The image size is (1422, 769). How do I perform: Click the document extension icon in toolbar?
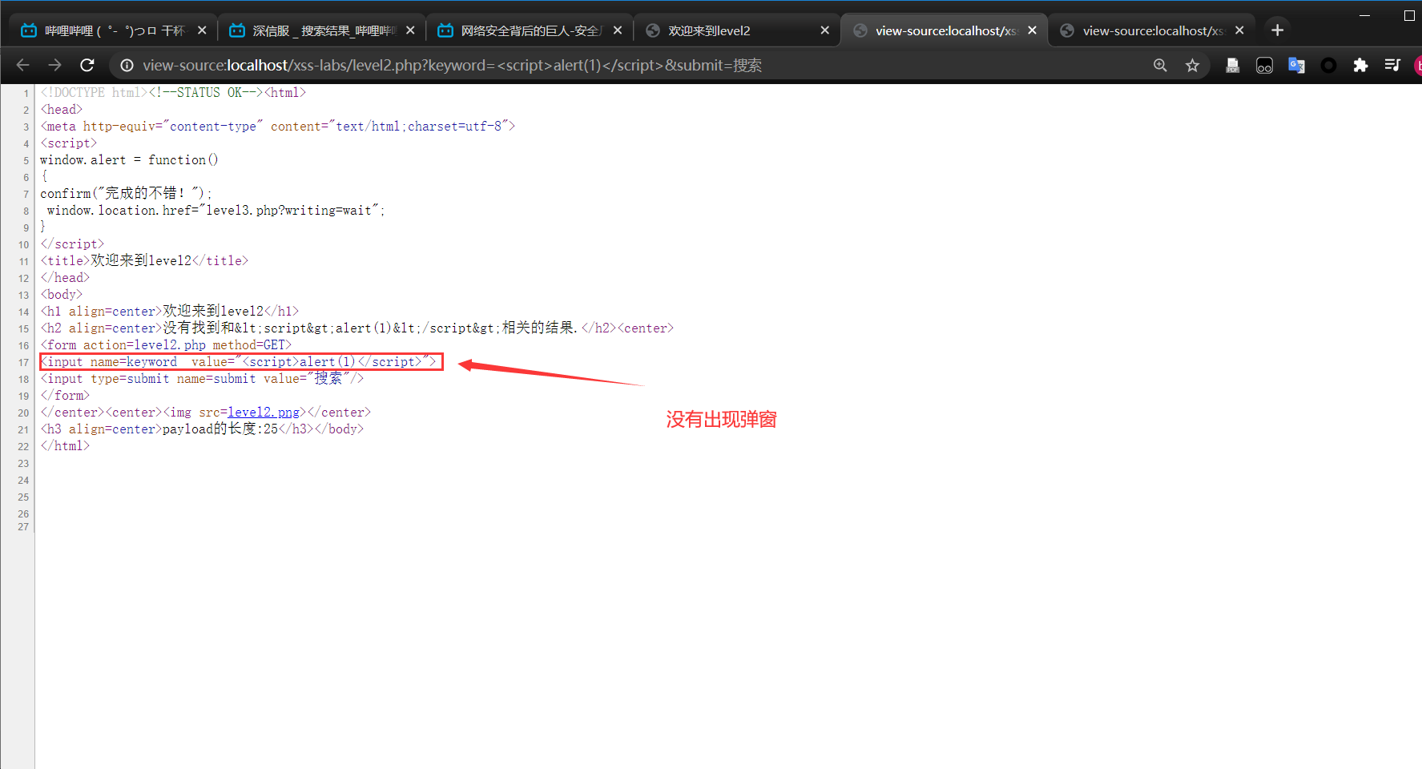pos(1232,65)
